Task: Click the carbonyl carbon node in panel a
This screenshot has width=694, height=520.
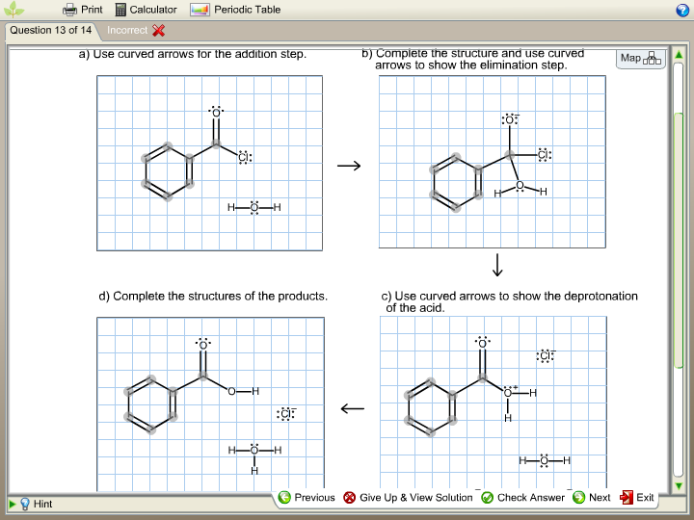Action: (216, 143)
